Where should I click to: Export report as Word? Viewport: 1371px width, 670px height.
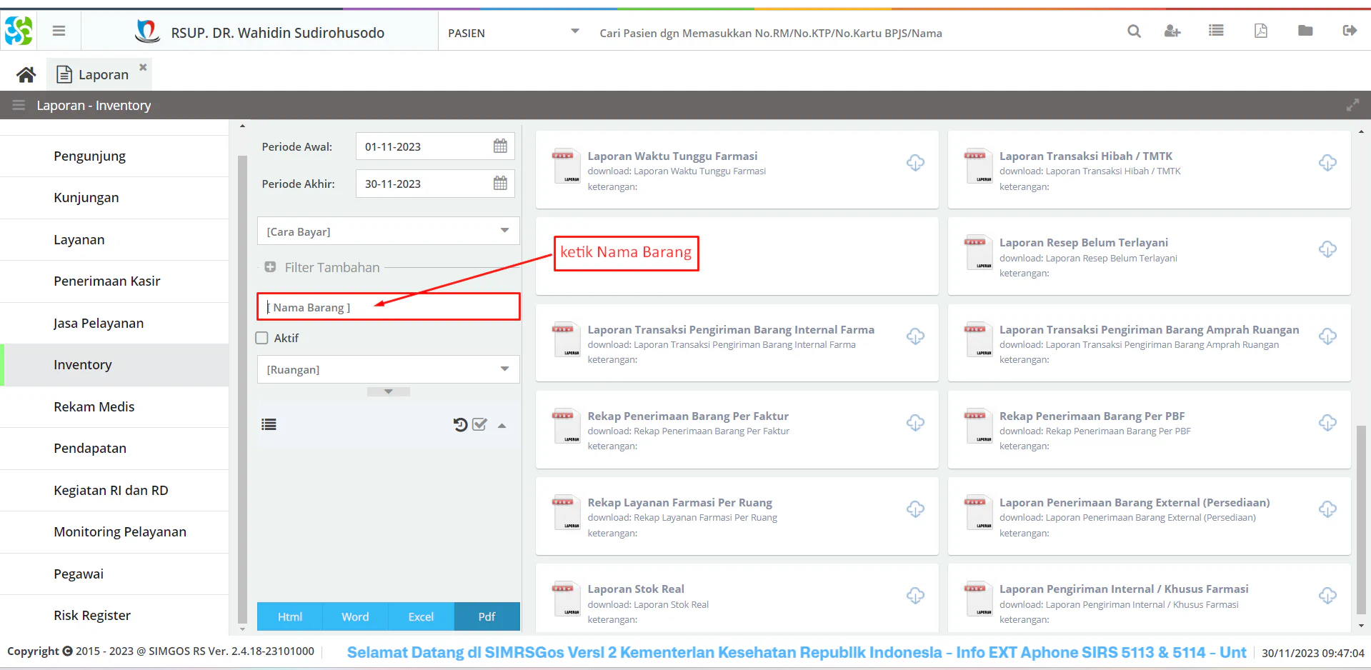355,616
